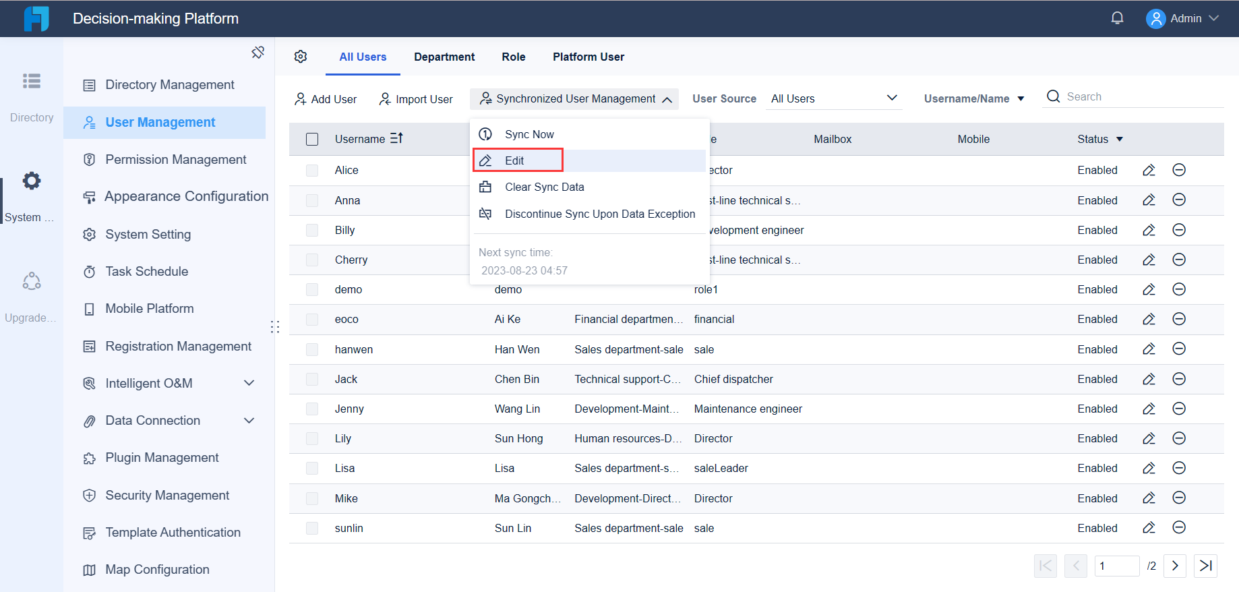The image size is (1239, 592).
Task: Switch to the Department tab
Action: tap(444, 57)
